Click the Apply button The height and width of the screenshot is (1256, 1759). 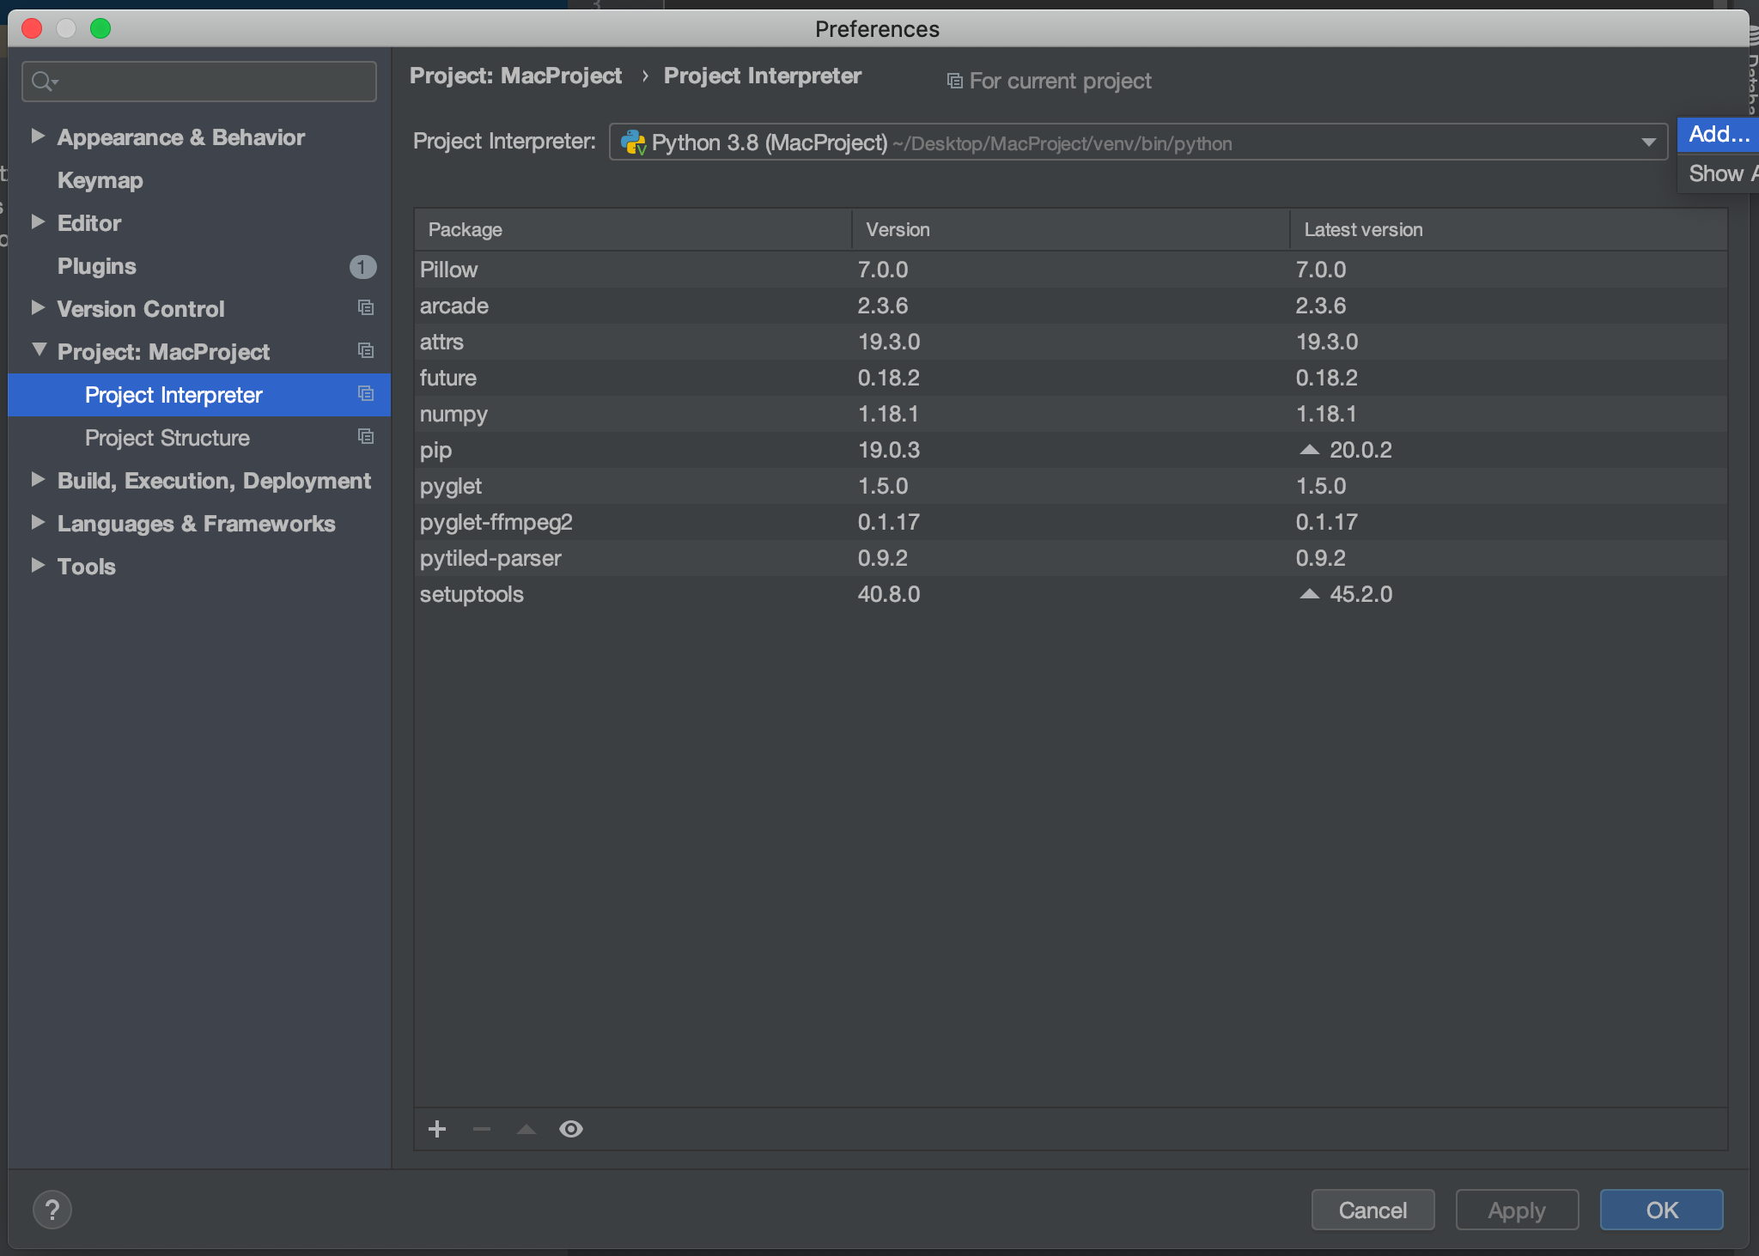click(1517, 1210)
